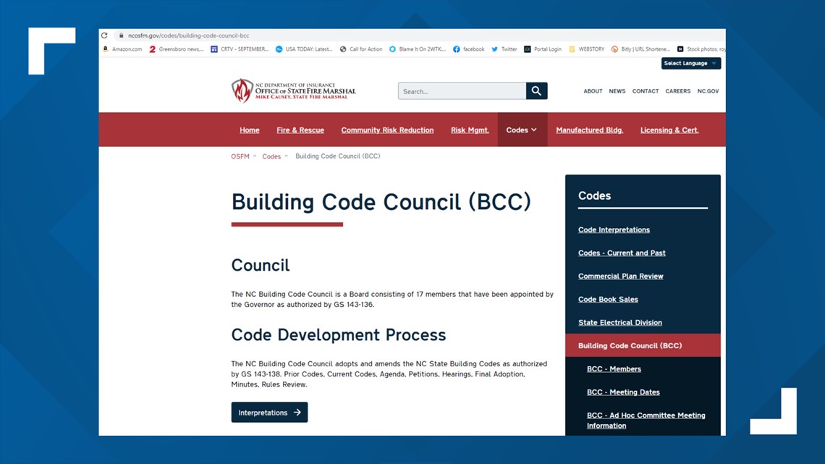Open the Manufactured Bldg. menu item

590,130
